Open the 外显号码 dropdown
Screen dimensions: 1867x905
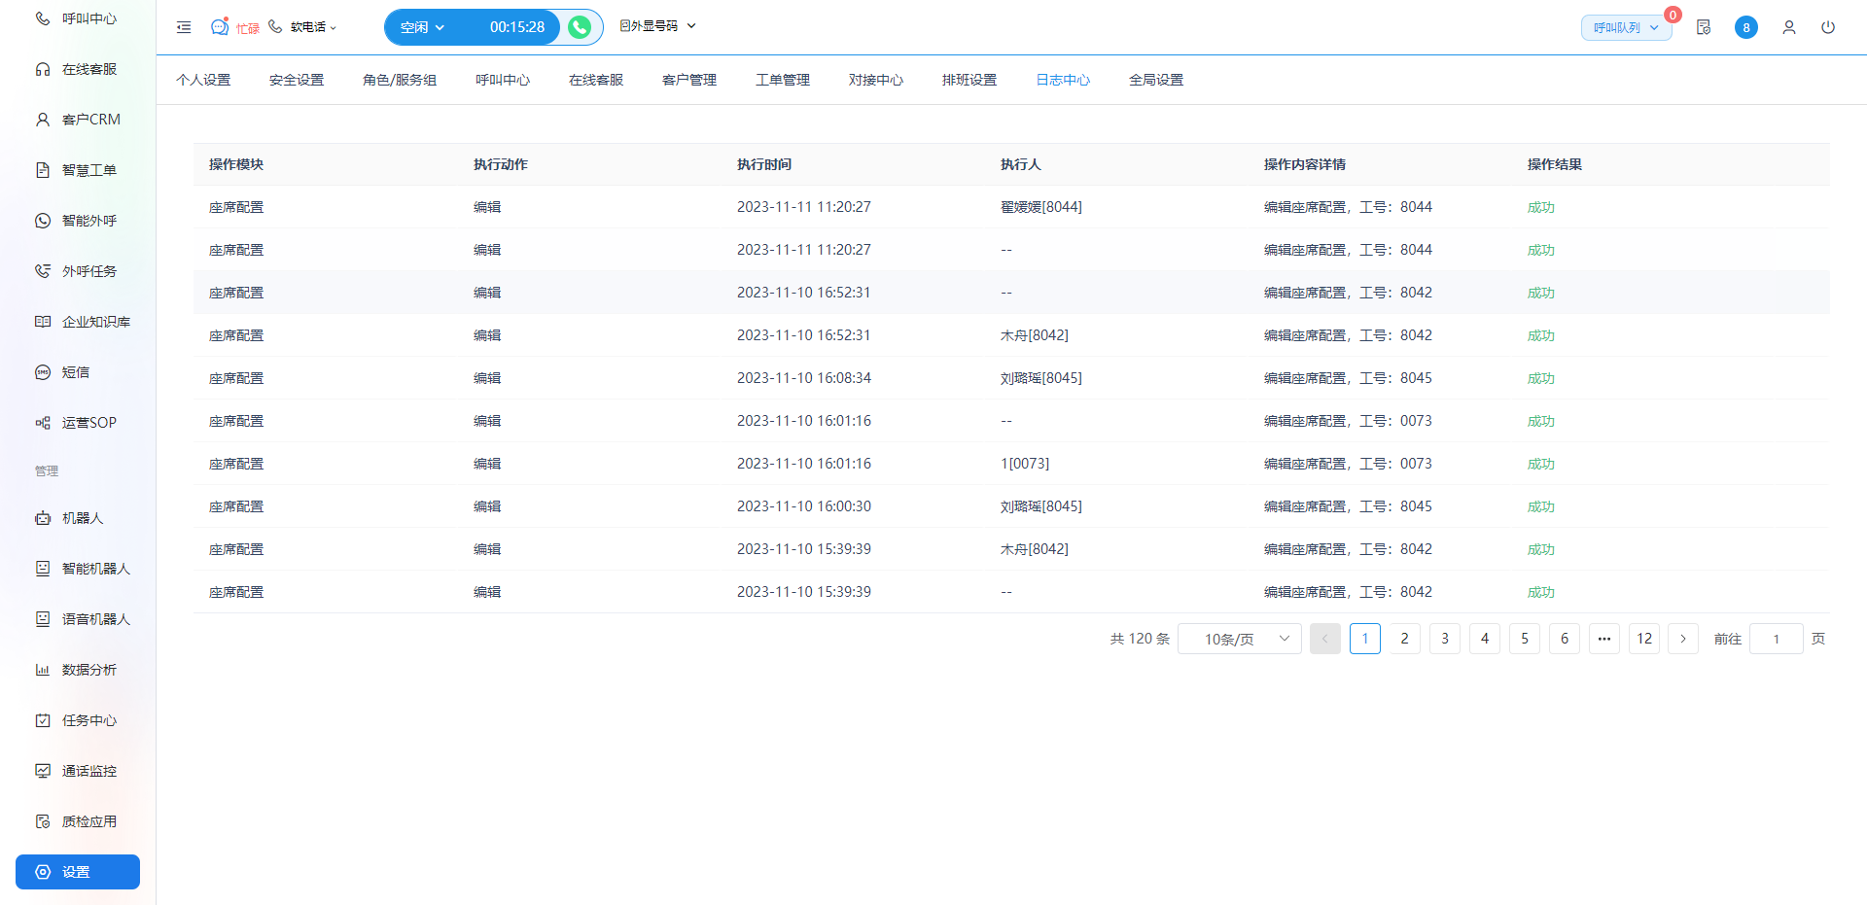point(658,26)
